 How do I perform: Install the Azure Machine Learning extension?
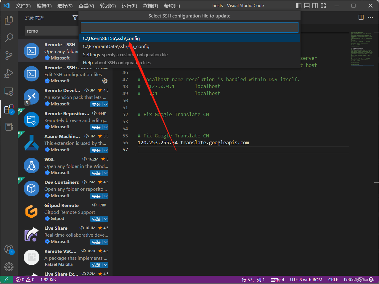coord(96,150)
